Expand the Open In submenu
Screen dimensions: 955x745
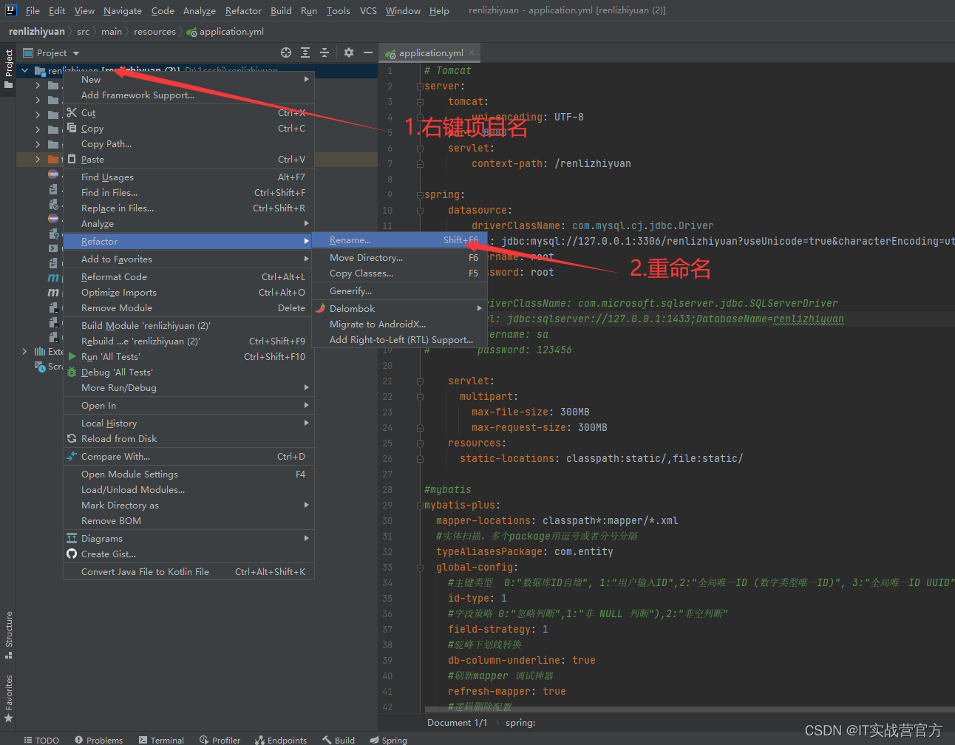click(189, 406)
